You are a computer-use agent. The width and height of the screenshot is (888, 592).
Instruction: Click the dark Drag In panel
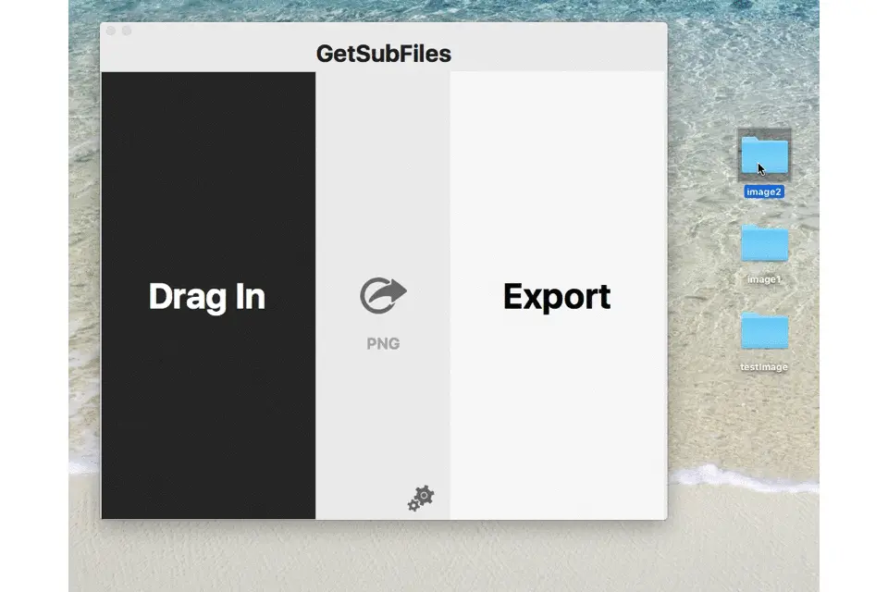(x=208, y=295)
